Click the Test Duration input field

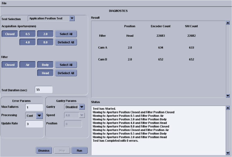(x=44, y=90)
